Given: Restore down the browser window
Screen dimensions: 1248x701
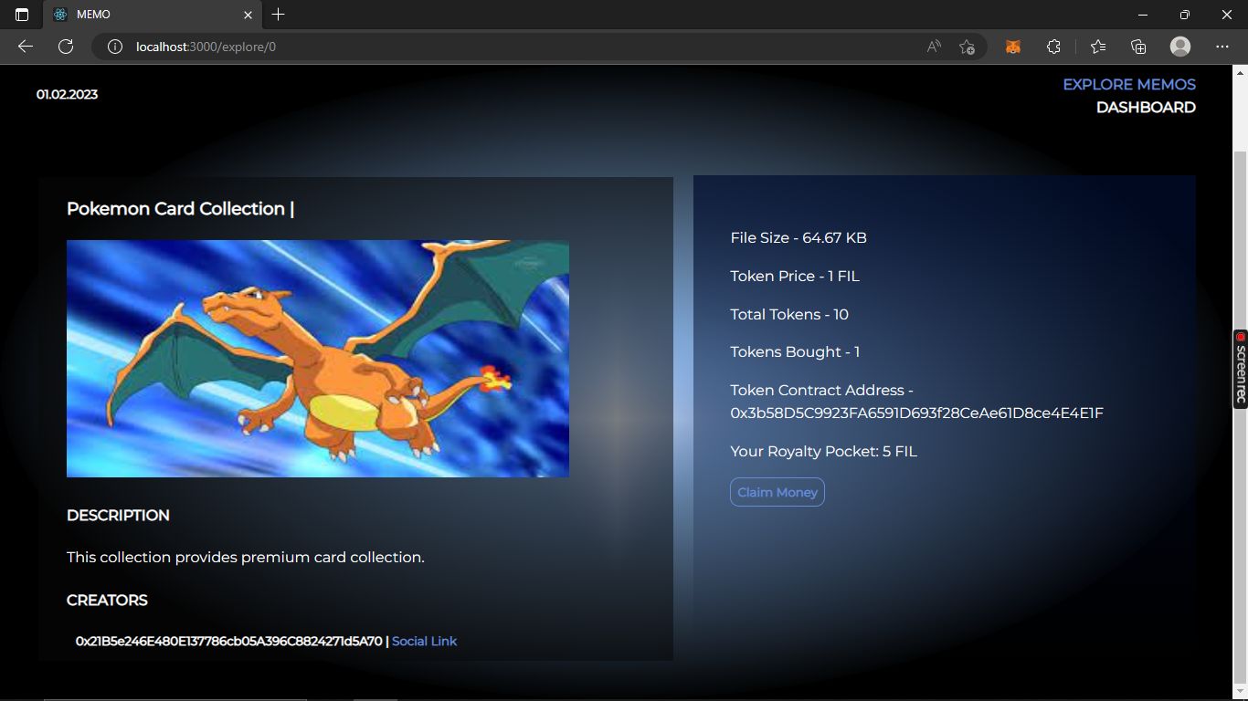Looking at the screenshot, I should click(x=1185, y=15).
